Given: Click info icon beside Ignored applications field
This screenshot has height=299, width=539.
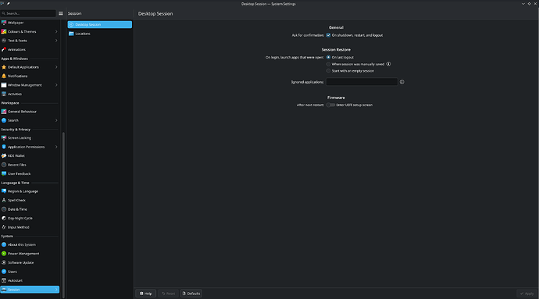Looking at the screenshot, I should (402, 82).
